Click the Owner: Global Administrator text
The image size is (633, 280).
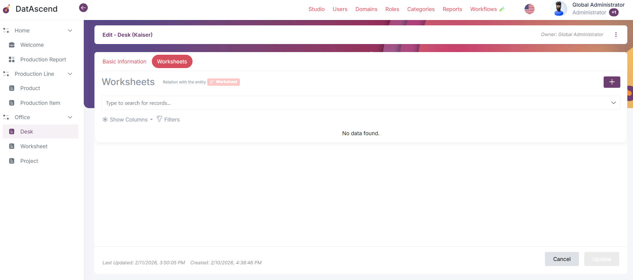pos(572,34)
